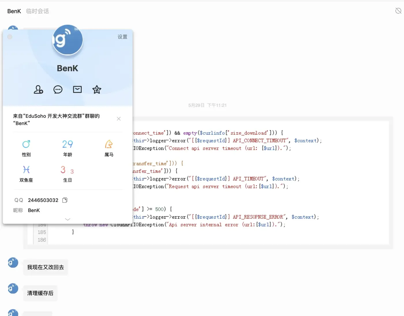Click the BenK name on the profile card

click(x=68, y=68)
